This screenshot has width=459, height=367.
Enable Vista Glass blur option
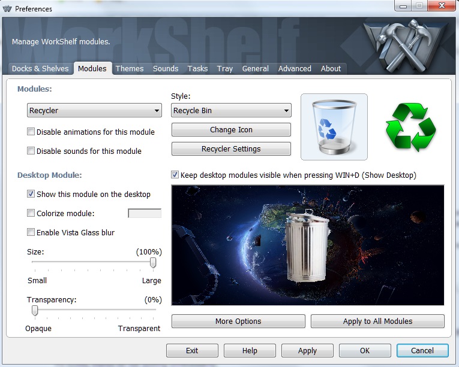pos(31,232)
